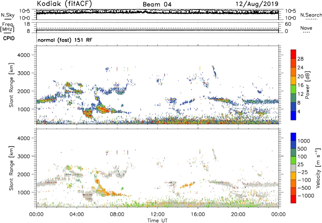This screenshot has height=223, width=322.
Task: Click the "Velocity [m s-1]" colorbar title
Action: tap(318, 168)
